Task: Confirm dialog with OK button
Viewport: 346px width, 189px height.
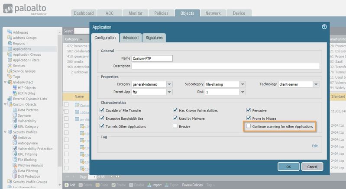Action: [288, 167]
